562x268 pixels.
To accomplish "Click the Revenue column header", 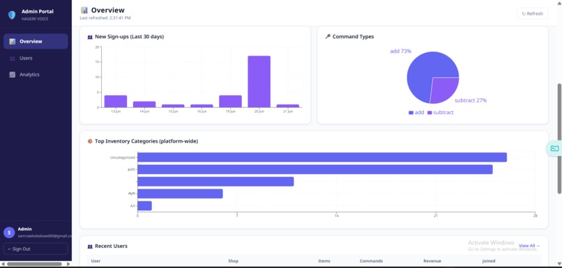I will (x=432, y=261).
